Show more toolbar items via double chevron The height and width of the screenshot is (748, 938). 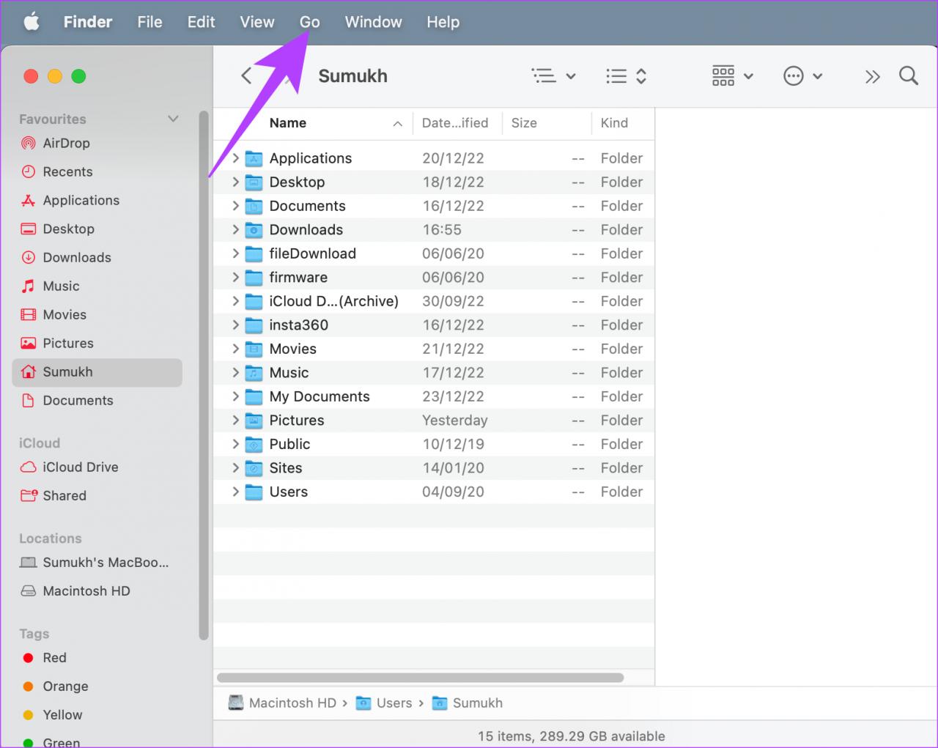point(872,76)
